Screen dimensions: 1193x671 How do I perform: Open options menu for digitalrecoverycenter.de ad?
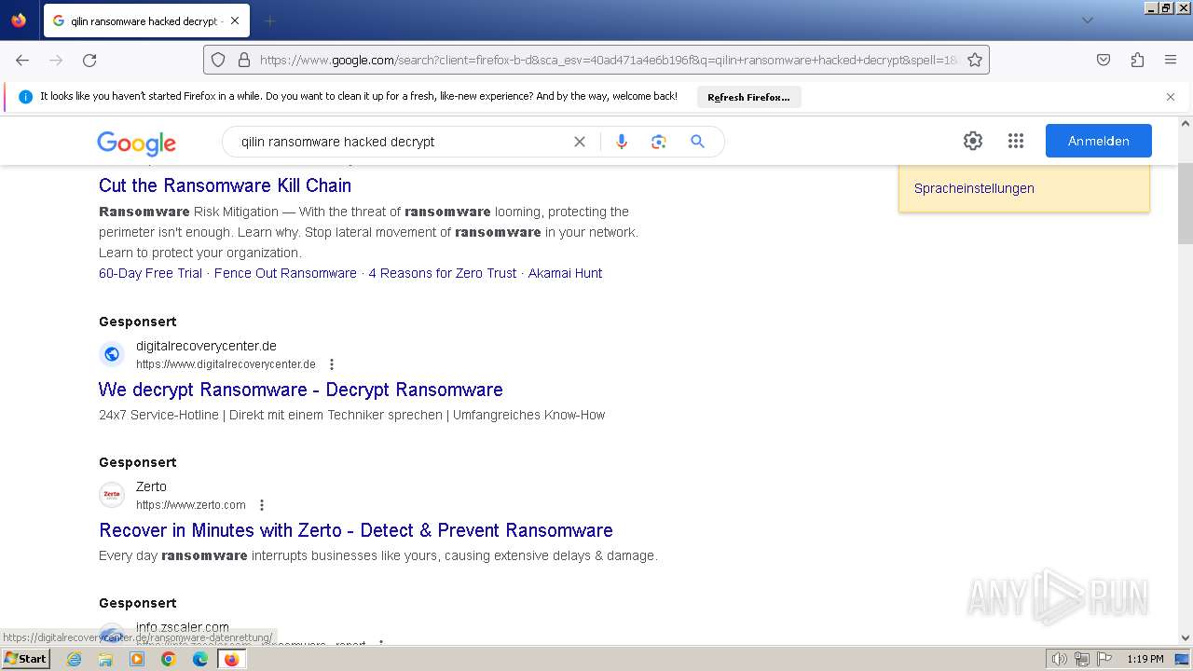[331, 364]
